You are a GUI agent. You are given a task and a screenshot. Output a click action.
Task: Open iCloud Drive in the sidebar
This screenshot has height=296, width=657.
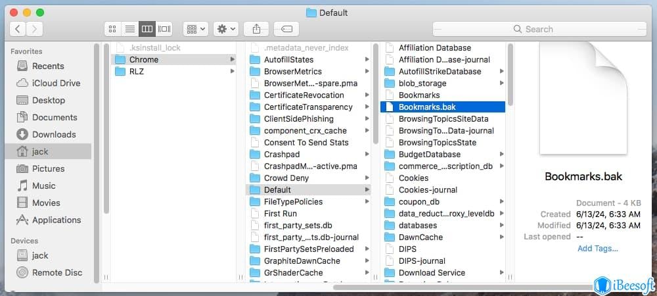pyautogui.click(x=56, y=83)
